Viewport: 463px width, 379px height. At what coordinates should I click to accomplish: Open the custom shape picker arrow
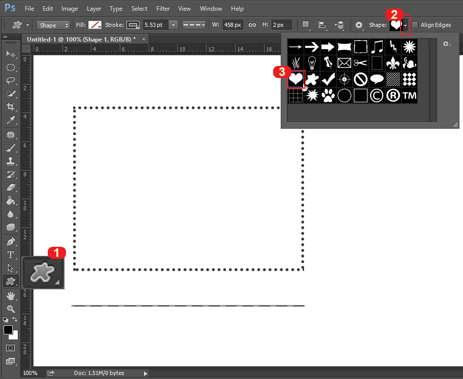point(406,25)
